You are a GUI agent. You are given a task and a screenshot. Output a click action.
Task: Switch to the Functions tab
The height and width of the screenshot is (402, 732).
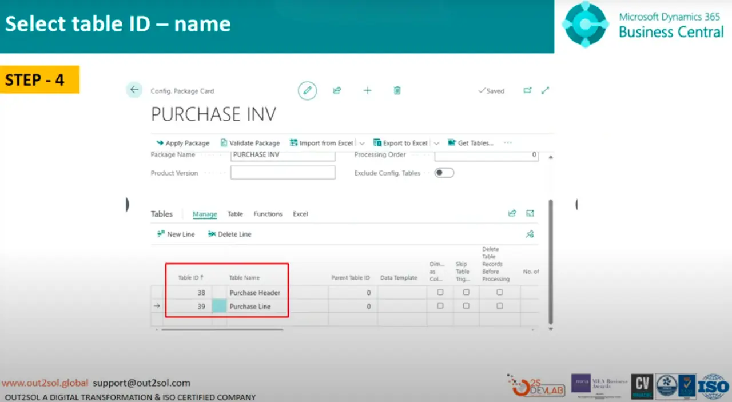[x=268, y=214]
